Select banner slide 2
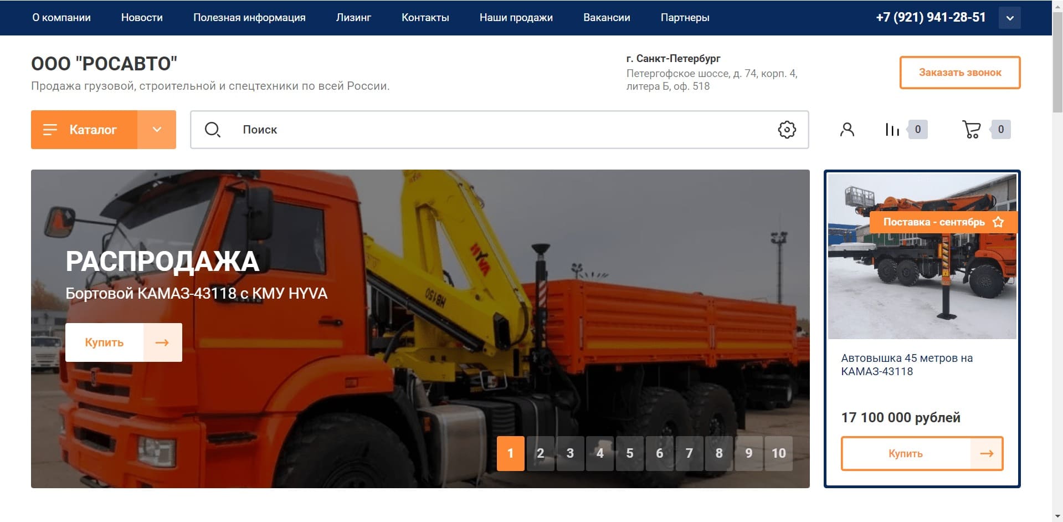The width and height of the screenshot is (1063, 522). coord(541,453)
